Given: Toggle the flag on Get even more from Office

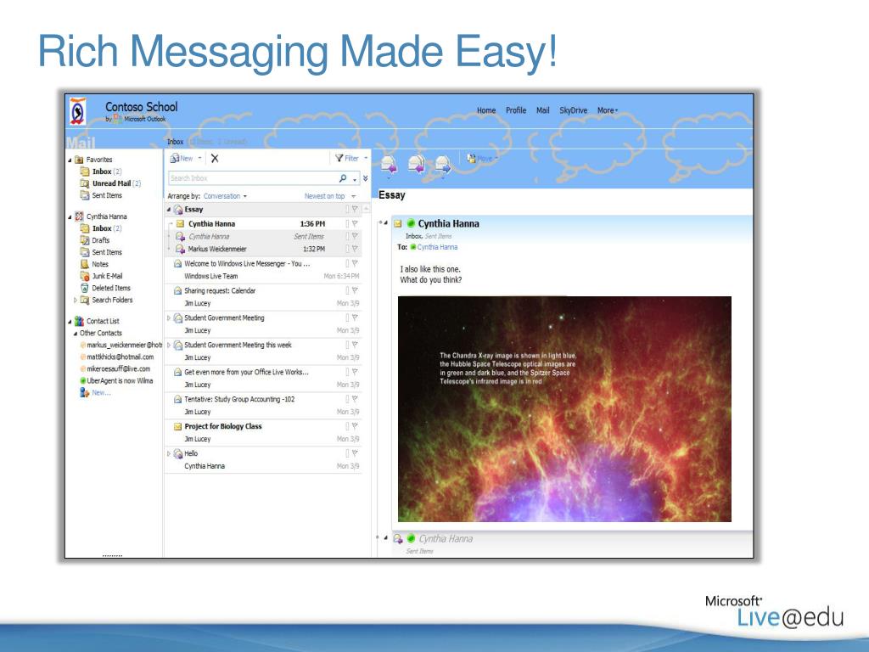Looking at the screenshot, I should point(355,372).
